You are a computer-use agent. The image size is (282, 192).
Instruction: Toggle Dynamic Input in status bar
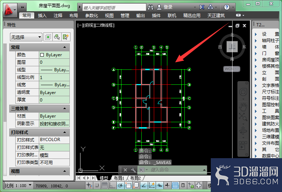point(160,185)
